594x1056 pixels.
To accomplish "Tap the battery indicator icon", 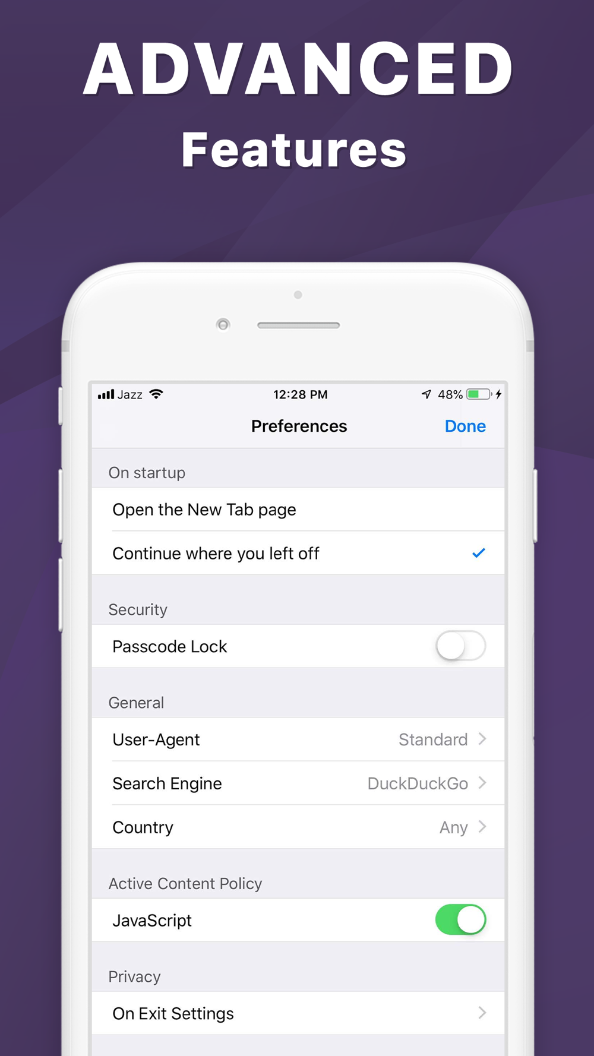I will (x=479, y=394).
